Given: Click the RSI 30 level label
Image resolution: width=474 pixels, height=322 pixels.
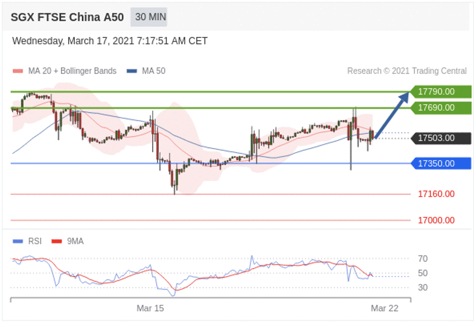Looking at the screenshot, I should [423, 288].
